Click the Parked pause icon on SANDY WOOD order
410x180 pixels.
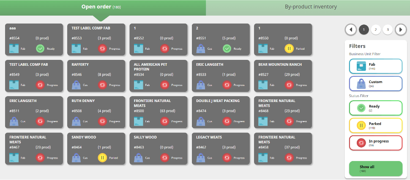(x=102, y=158)
